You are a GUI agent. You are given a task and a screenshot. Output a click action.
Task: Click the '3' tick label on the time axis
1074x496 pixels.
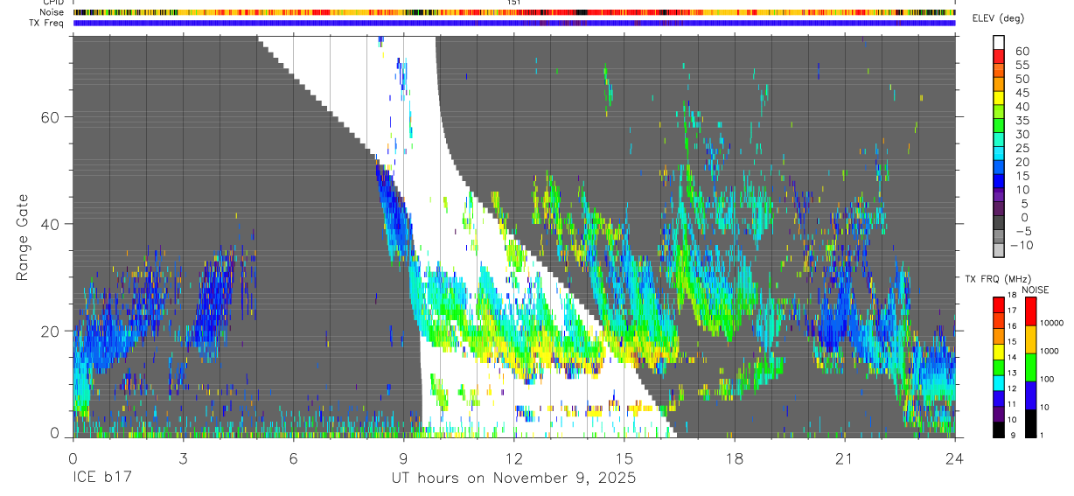click(183, 458)
